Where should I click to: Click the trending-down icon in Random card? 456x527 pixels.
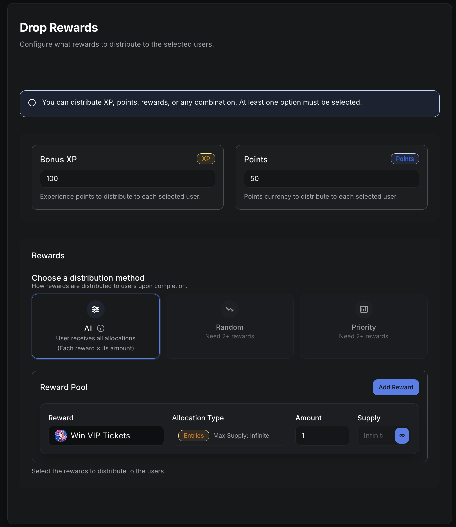pyautogui.click(x=230, y=309)
